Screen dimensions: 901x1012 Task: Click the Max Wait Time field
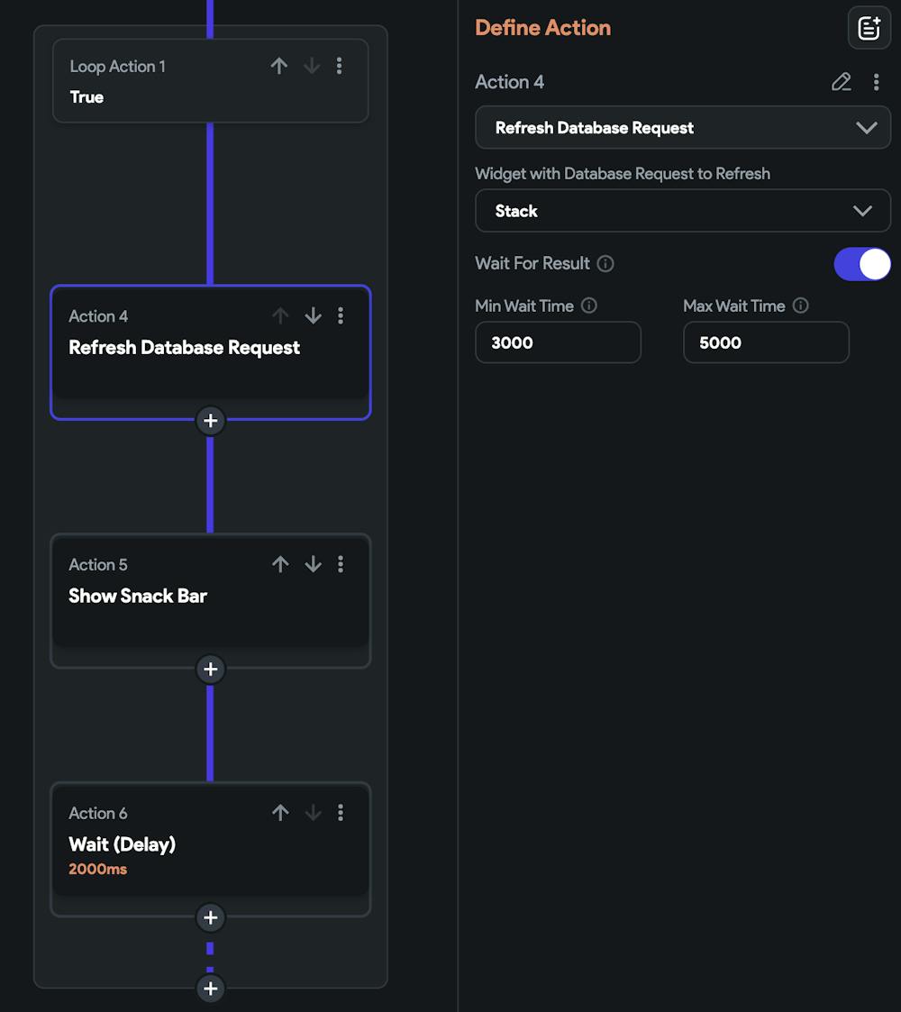766,342
